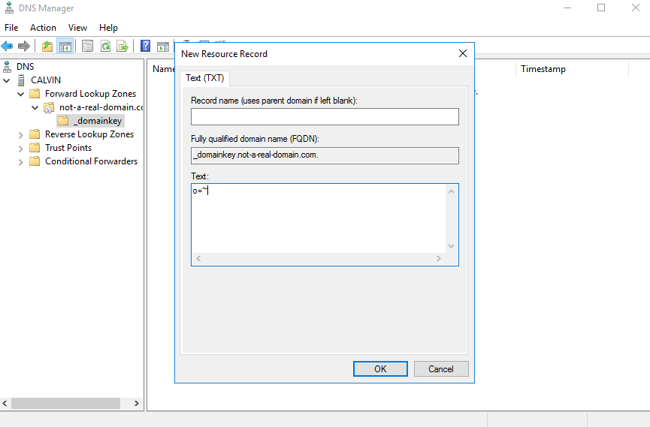
Task: Select the CALVIN server label
Action: point(46,80)
